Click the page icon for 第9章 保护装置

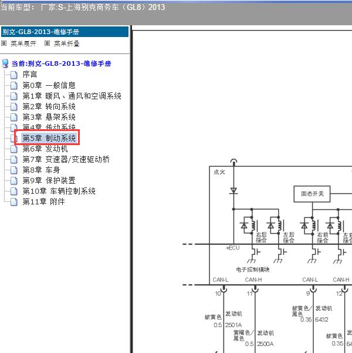(14, 181)
